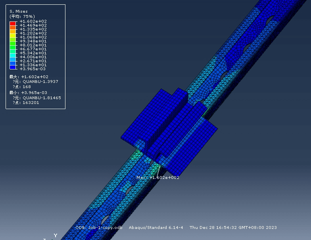Screen dimensions: 311x240
Task: Click the ODB: Job-1-copy.odb title text
Action: pyautogui.click(x=99, y=228)
